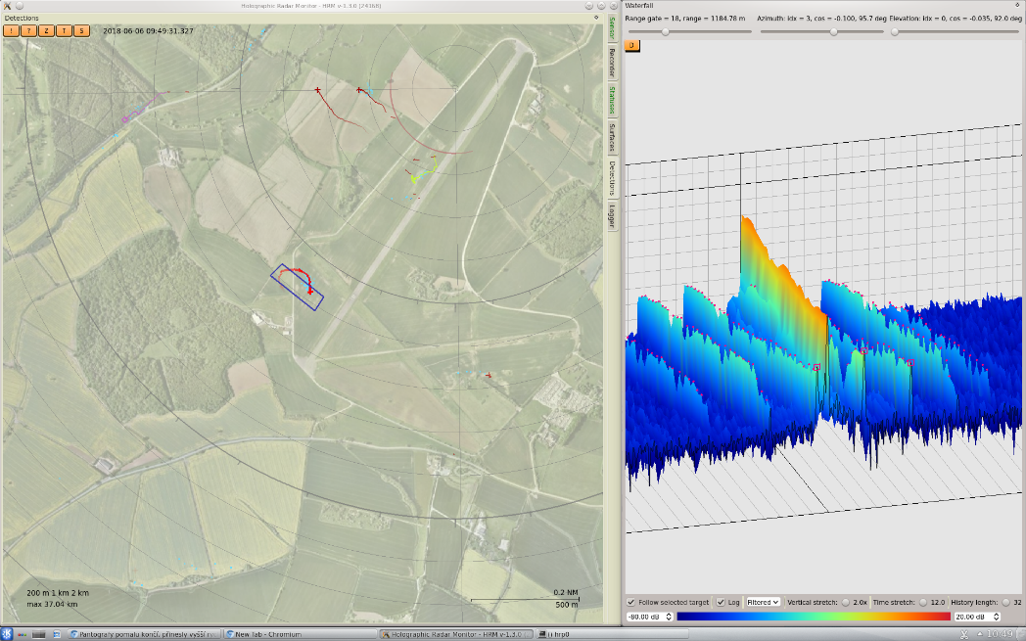
Task: Click the '!' detections toolbar button
Action: (x=11, y=30)
